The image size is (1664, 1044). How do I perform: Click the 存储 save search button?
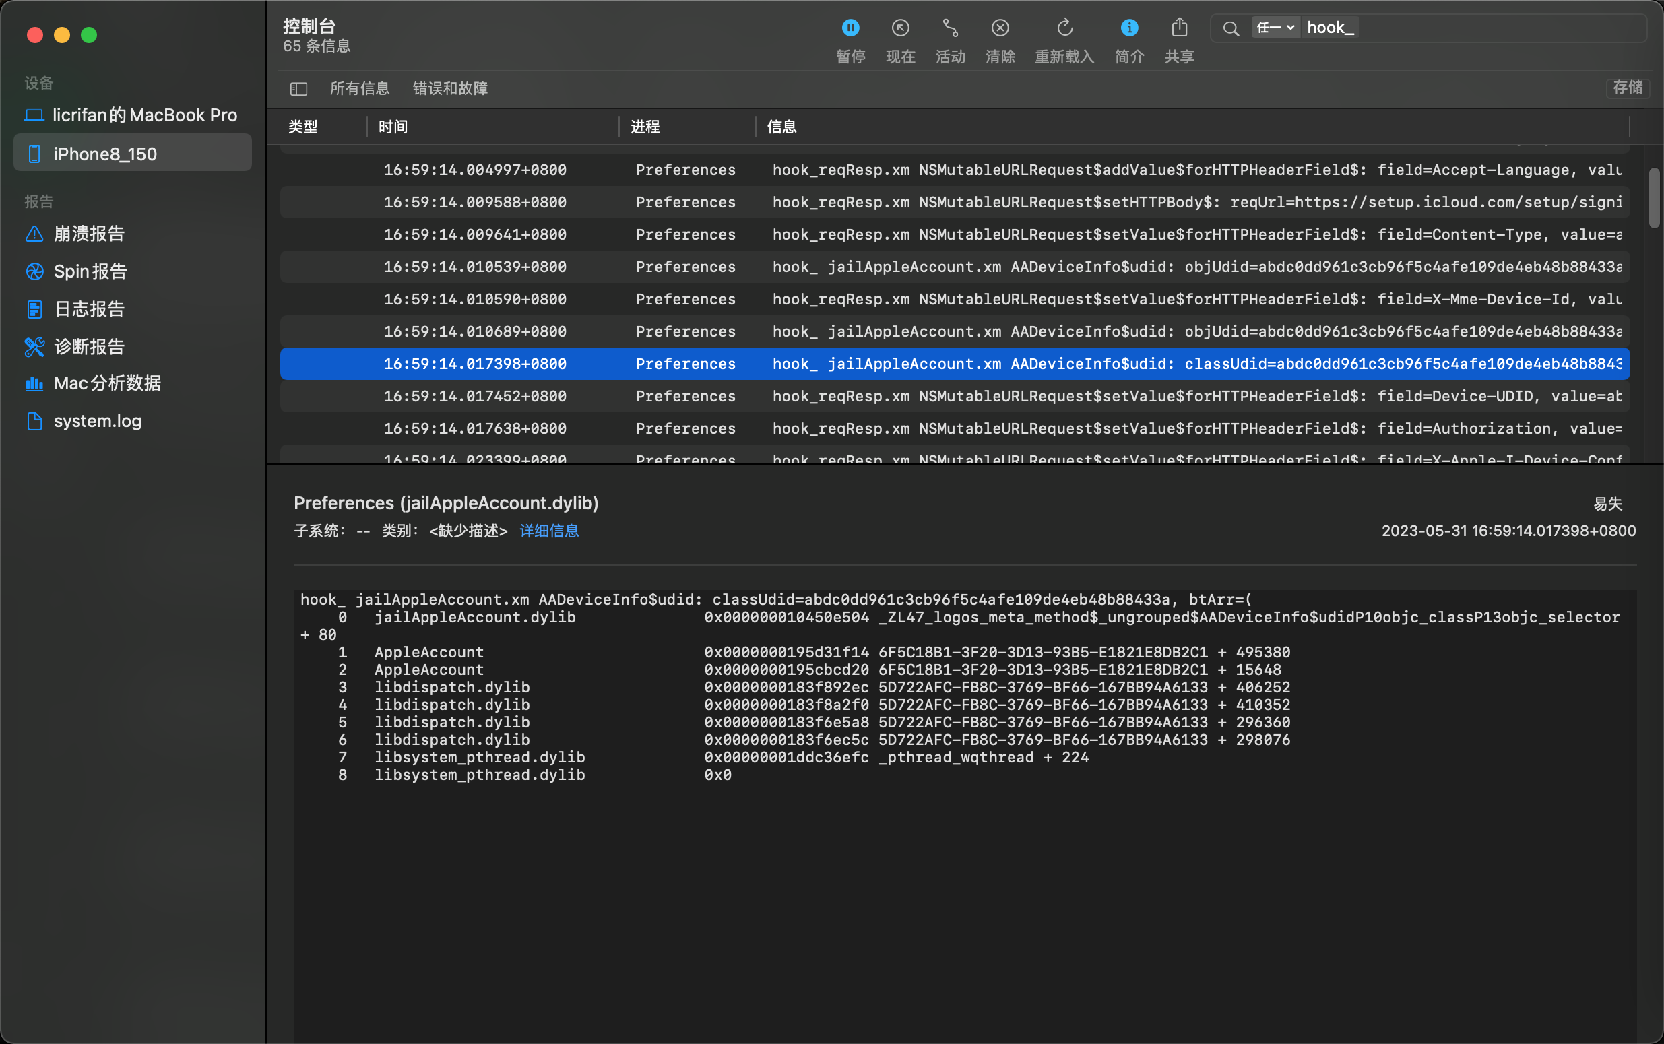(x=1628, y=88)
